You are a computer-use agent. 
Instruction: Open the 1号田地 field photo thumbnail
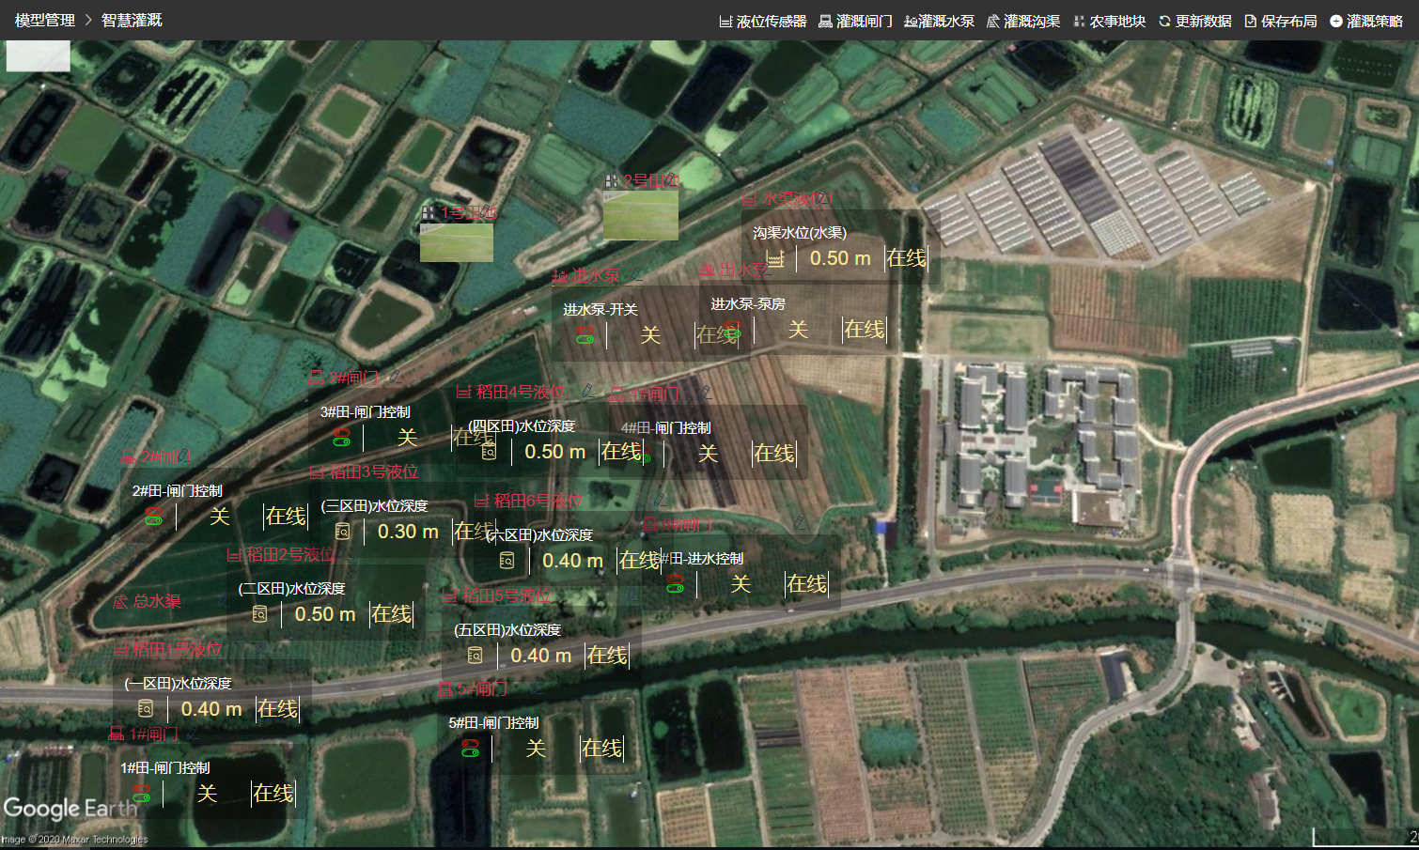coord(457,242)
